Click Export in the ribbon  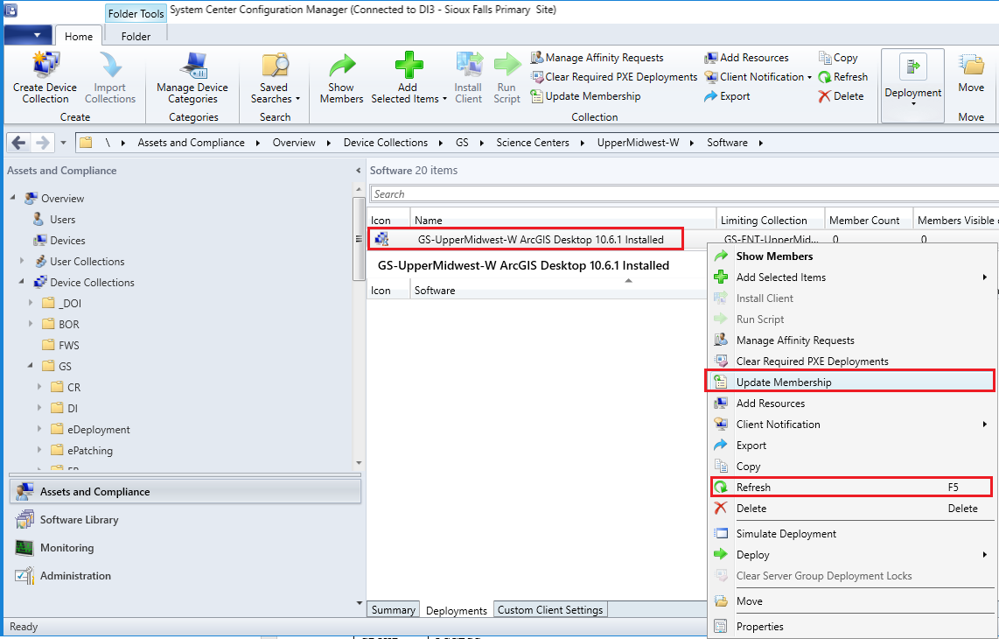tap(727, 95)
